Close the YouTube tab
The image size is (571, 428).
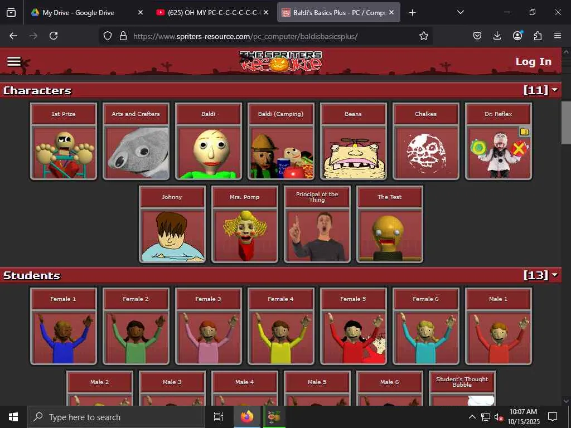tap(266, 12)
